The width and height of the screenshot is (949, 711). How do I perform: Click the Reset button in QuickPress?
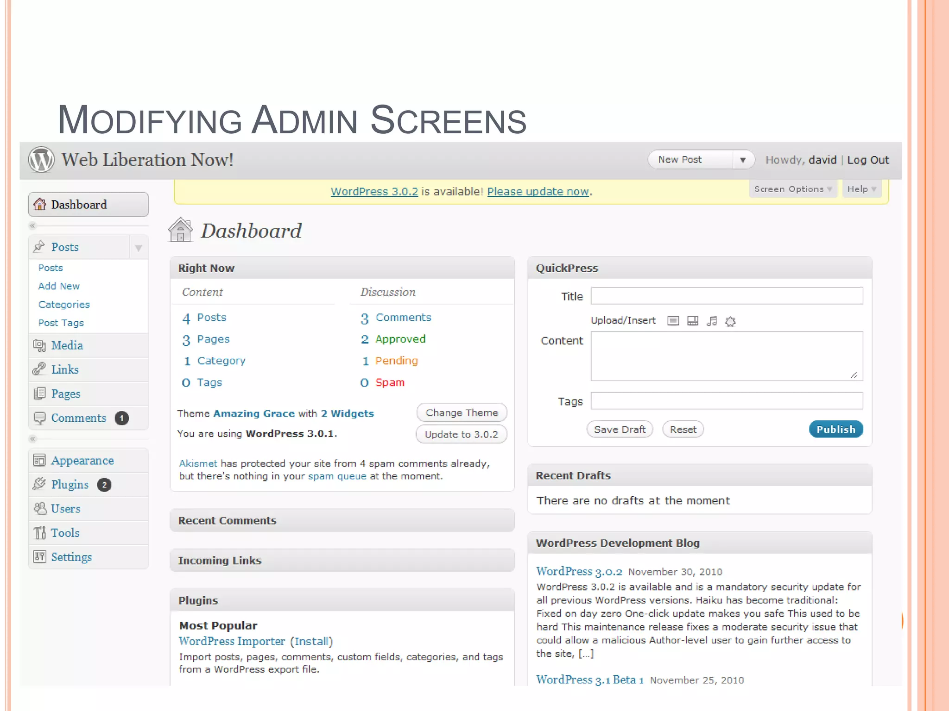coord(683,429)
